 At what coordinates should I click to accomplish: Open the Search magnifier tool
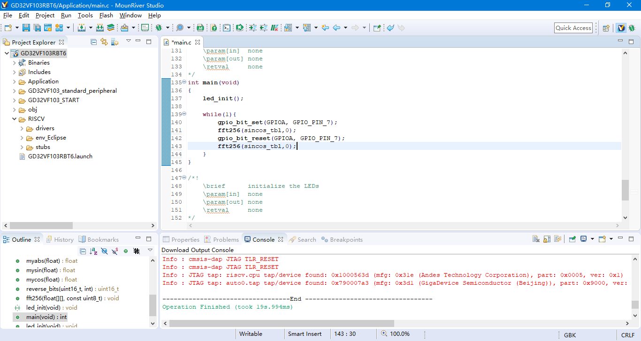[180, 28]
